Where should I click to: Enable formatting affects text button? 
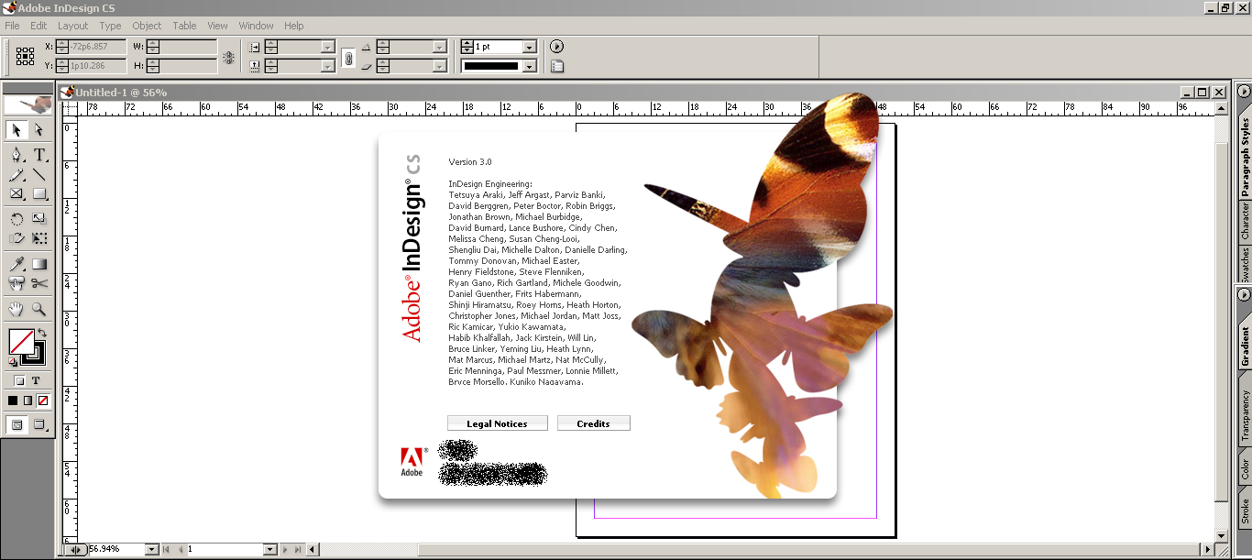(x=37, y=380)
